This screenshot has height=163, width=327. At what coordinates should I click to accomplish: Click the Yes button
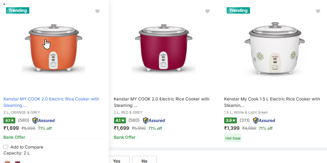(x=117, y=160)
